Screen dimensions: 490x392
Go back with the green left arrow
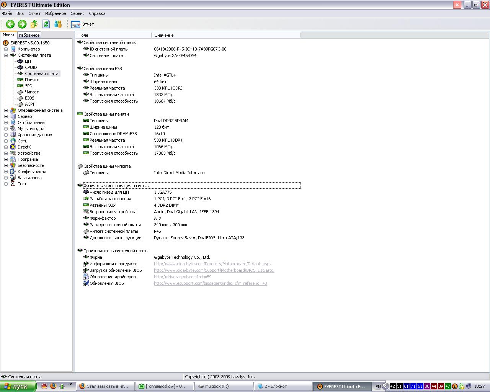[10, 24]
